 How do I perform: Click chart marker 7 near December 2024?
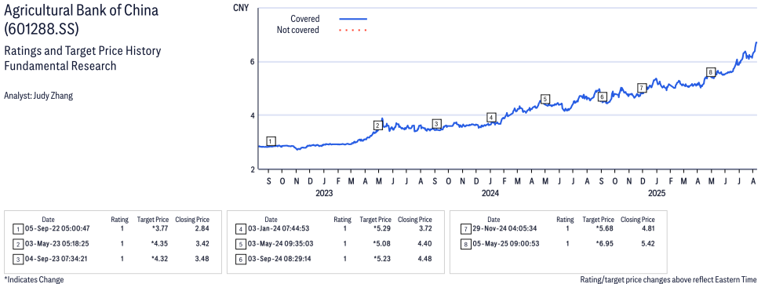coord(642,88)
